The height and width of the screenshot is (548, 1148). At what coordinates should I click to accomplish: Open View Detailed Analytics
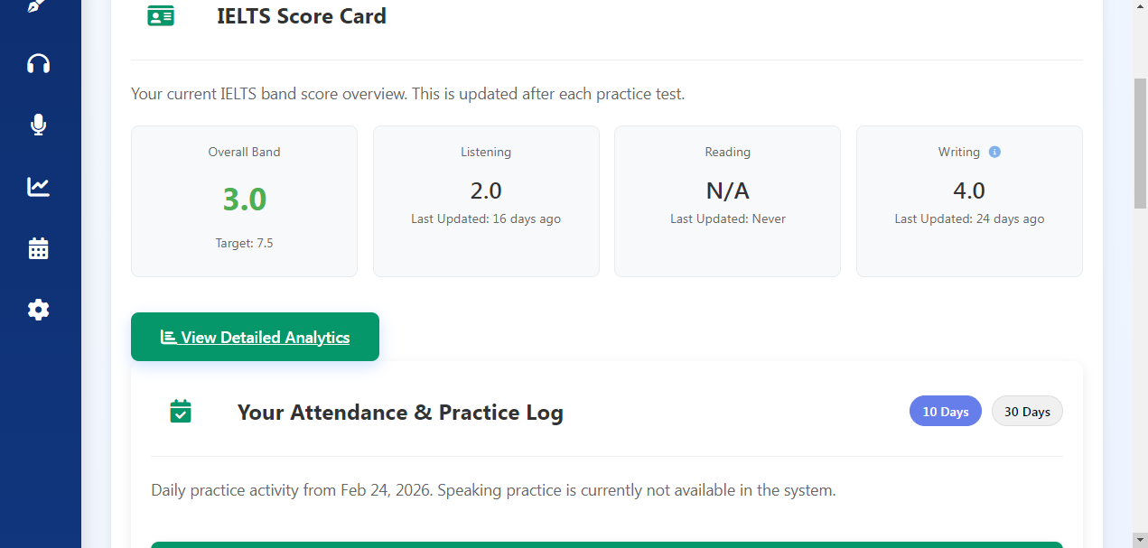[x=255, y=336]
